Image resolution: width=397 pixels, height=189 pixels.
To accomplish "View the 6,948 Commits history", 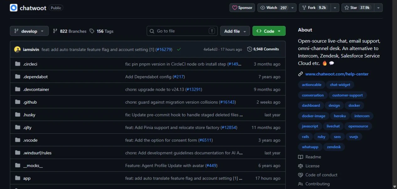I will 263,49.
